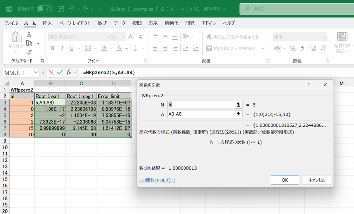This screenshot has height=214, width=354.
Task: Switch to the 開発 tab
Action: (x=190, y=23)
